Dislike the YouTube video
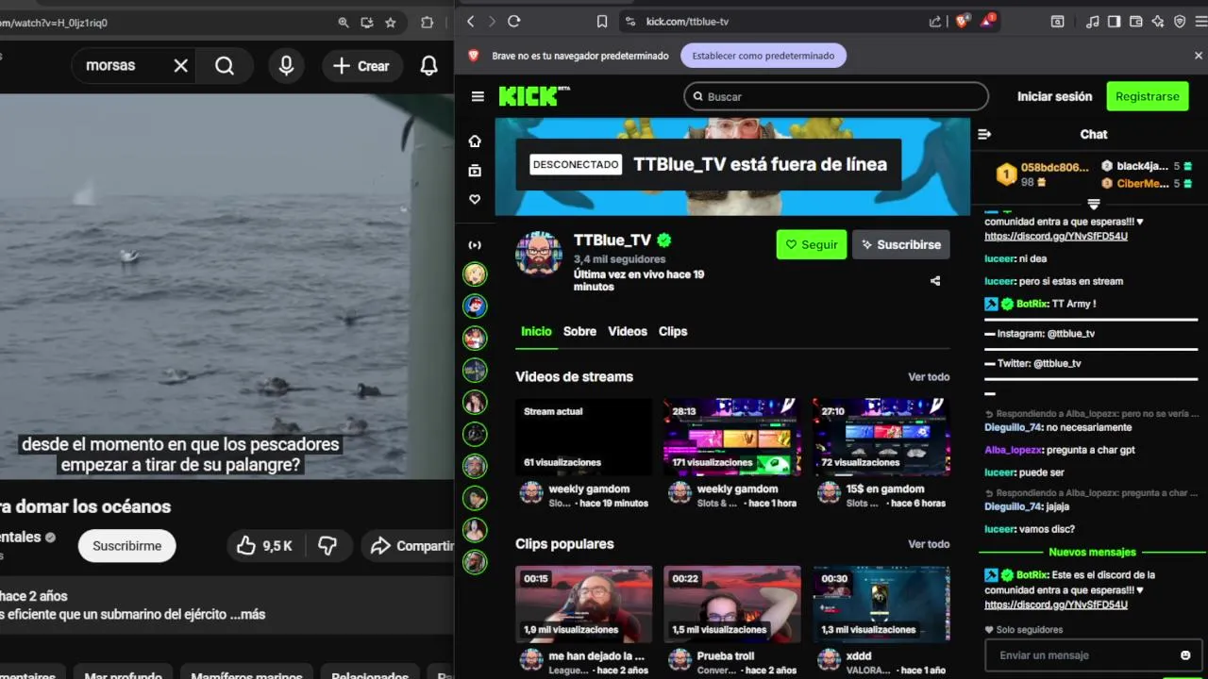Screen dimensions: 1208x679 click(327, 545)
